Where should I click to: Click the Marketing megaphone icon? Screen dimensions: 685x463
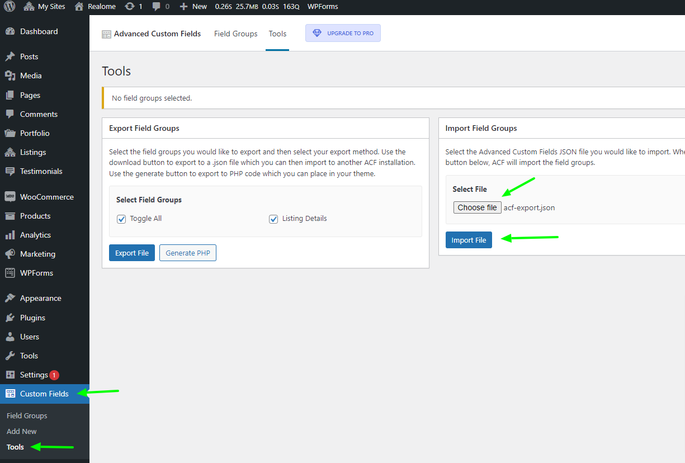[10, 254]
